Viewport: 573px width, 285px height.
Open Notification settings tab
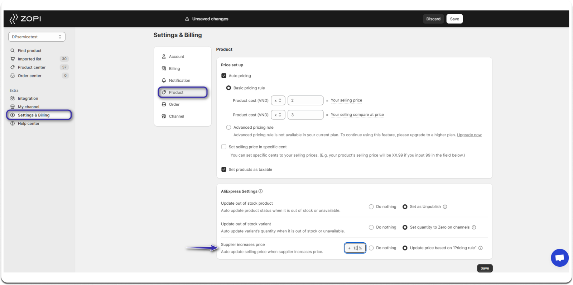pyautogui.click(x=183, y=80)
